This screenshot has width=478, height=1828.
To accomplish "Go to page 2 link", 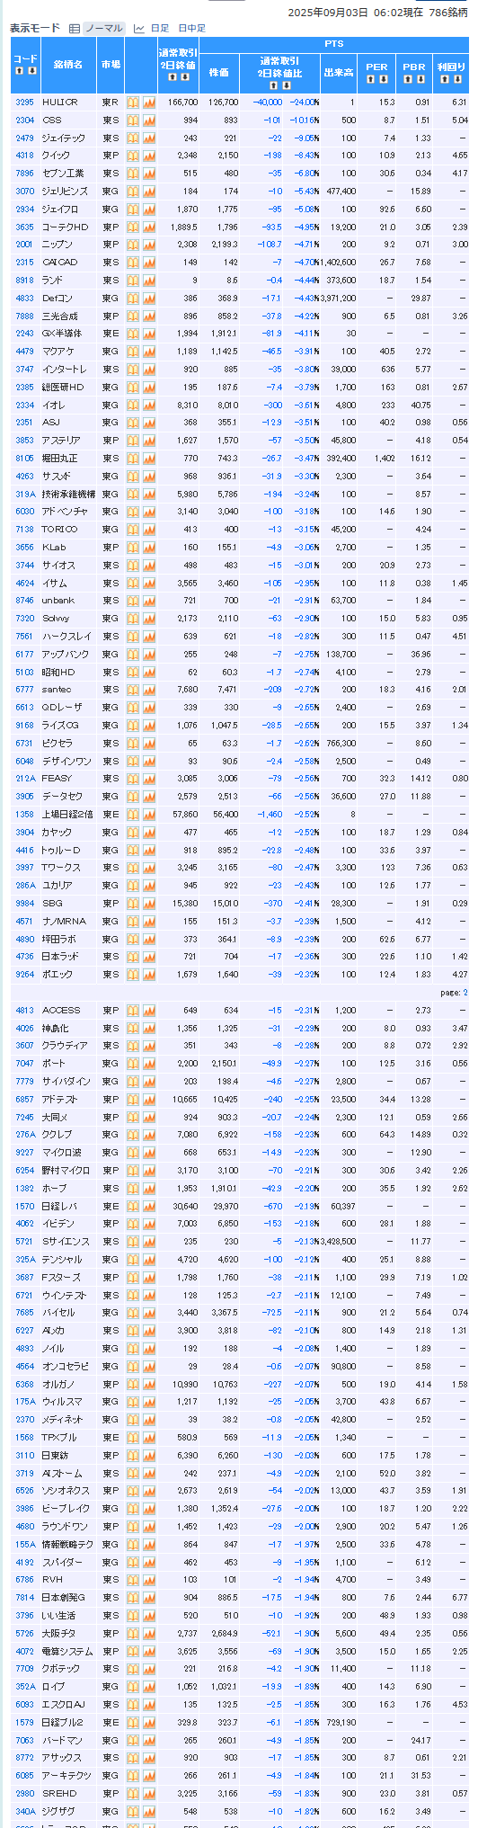I will pyautogui.click(x=465, y=993).
